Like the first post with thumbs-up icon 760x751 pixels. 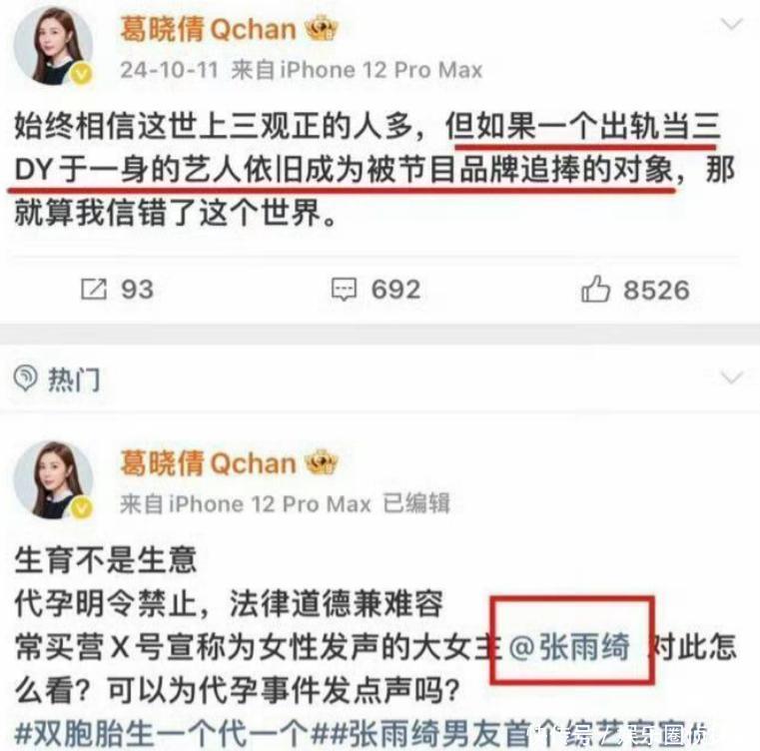point(595,289)
